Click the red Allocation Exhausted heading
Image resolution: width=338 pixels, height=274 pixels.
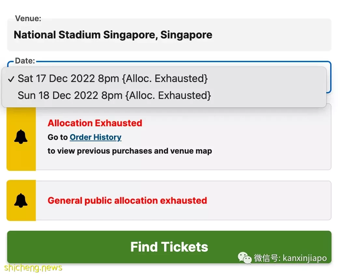[95, 123]
